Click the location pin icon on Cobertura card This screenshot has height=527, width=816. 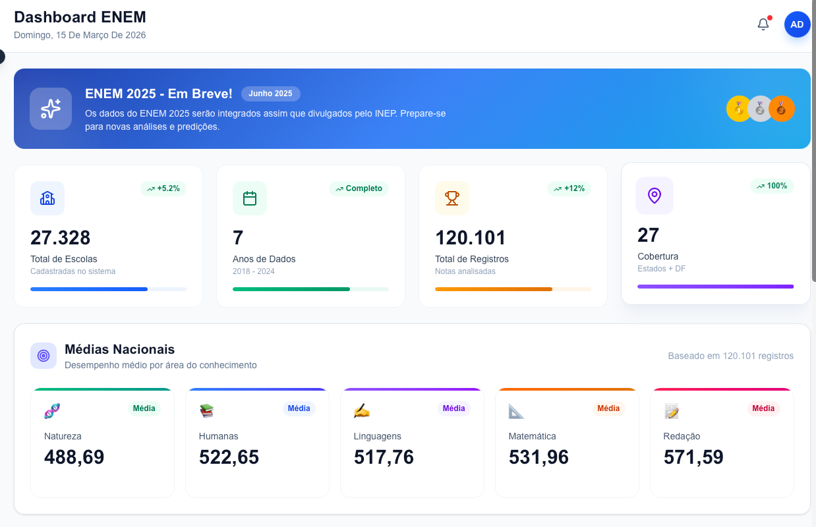pyautogui.click(x=655, y=196)
